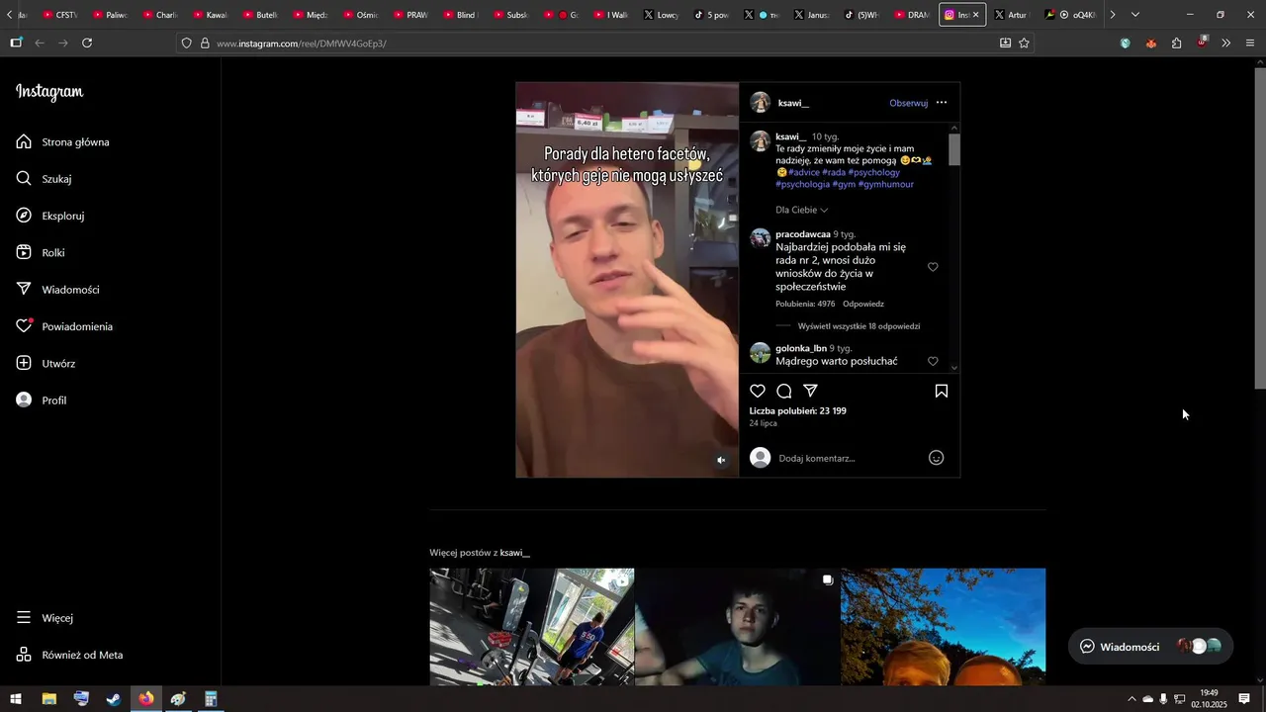Image resolution: width=1266 pixels, height=712 pixels.
Task: Open the dark portrait carousel post thumbnail
Action: coord(737,627)
